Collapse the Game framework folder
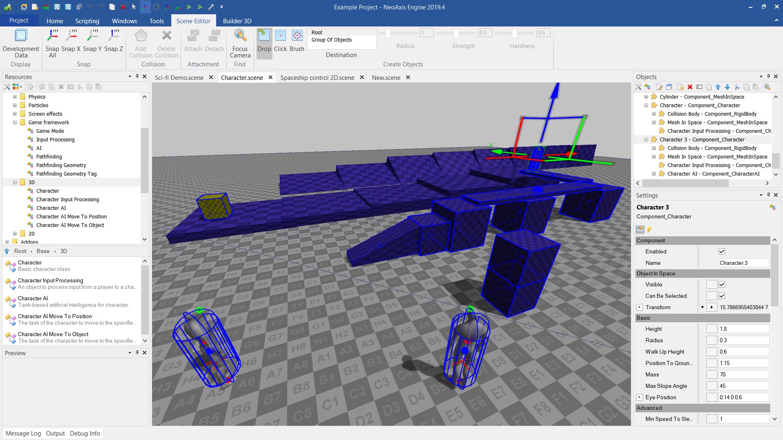 click(15, 122)
